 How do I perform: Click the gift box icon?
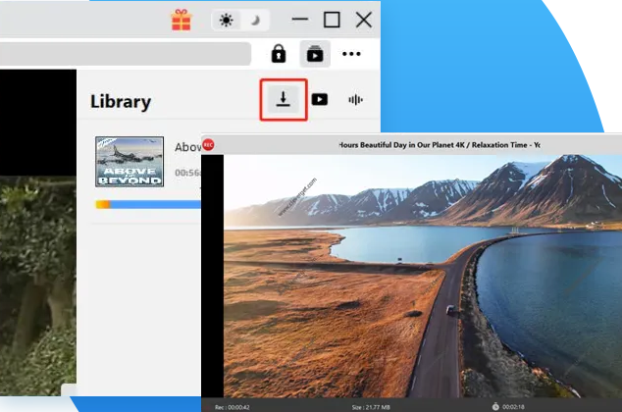coord(181,20)
